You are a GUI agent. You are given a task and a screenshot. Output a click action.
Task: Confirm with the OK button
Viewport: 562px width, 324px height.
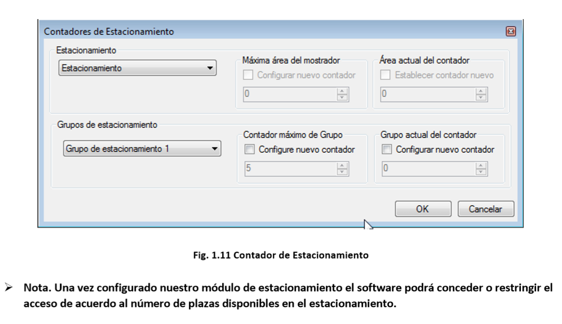[423, 208]
